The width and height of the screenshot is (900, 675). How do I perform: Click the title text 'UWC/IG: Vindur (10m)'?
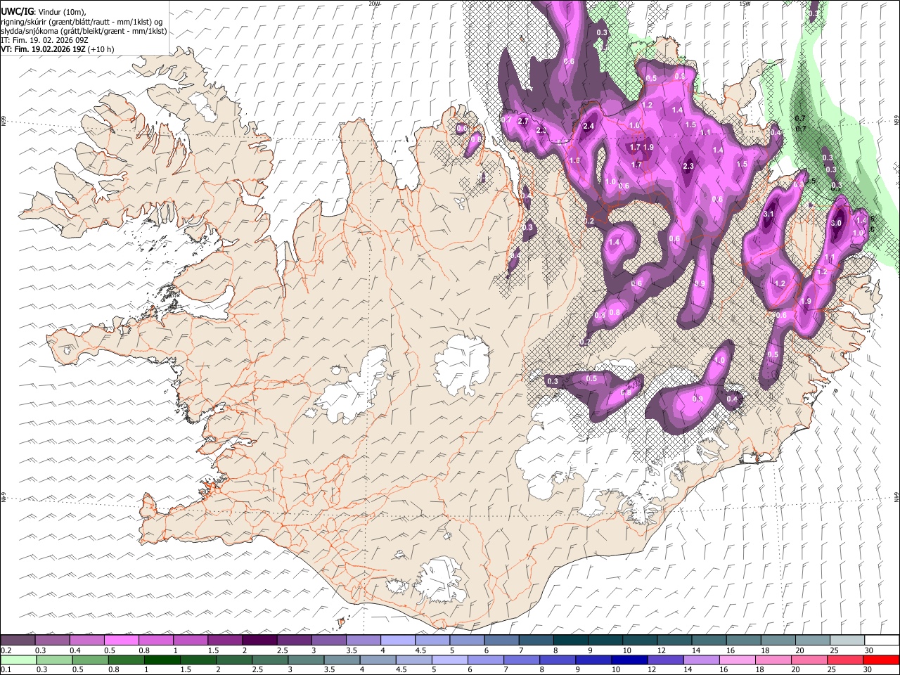click(43, 12)
